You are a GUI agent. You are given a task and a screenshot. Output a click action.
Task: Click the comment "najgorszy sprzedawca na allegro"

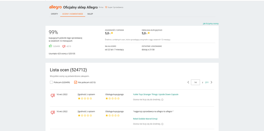tap(153, 111)
